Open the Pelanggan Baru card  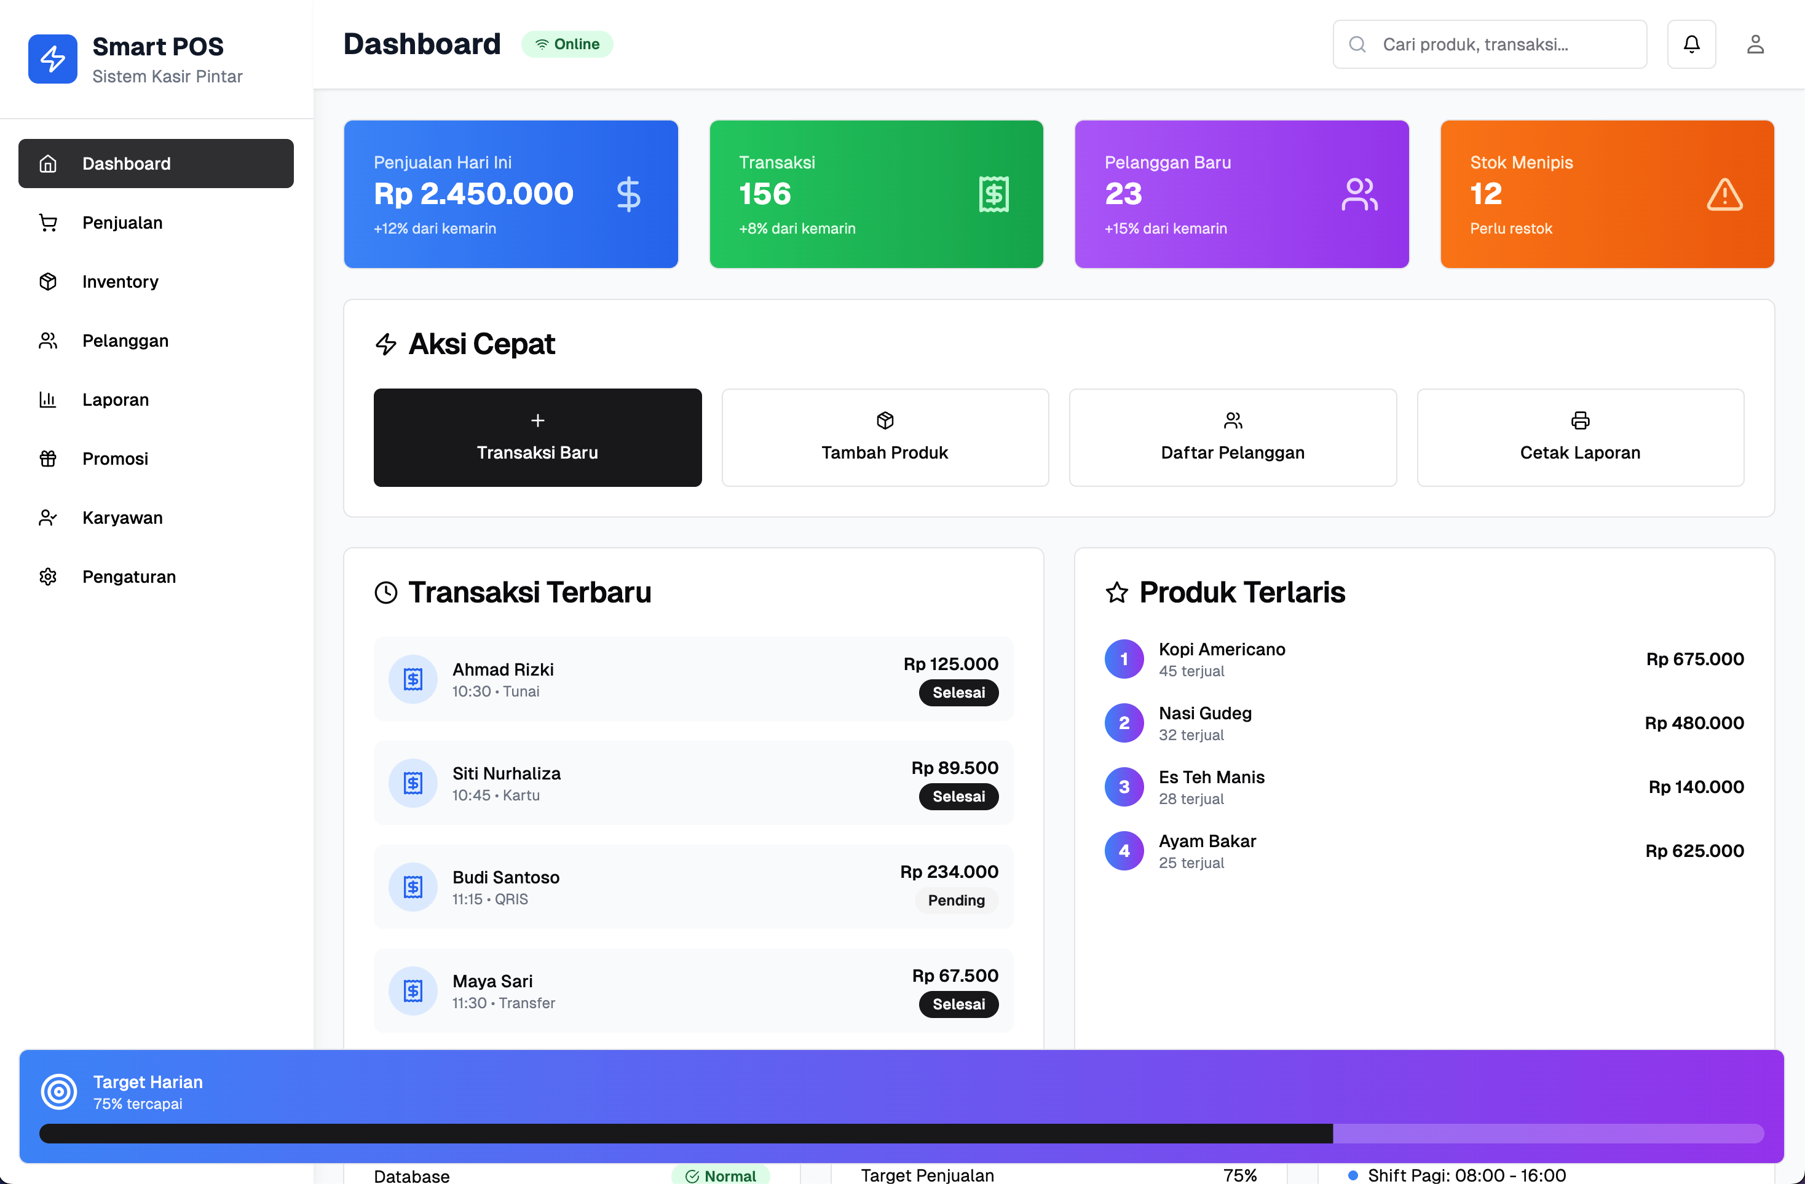tap(1241, 194)
